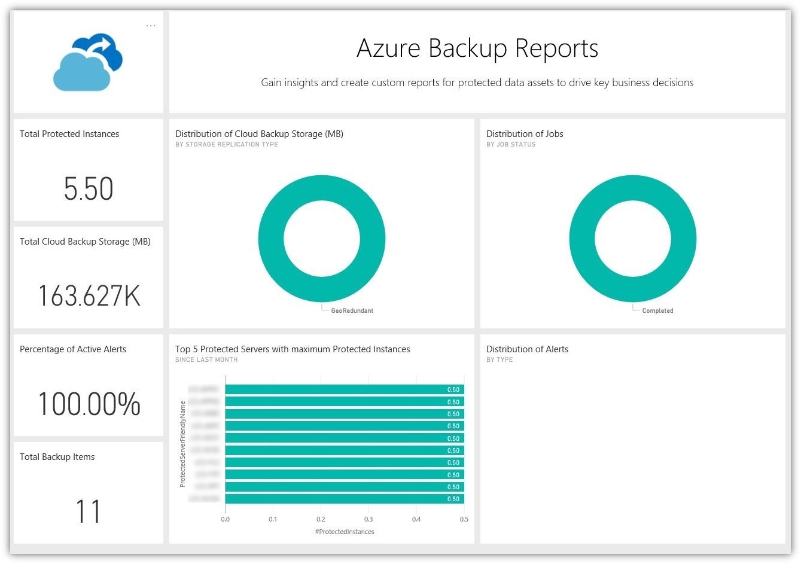This screenshot has width=801, height=564.
Task: Open the Total Backup Items tile title
Action: pyautogui.click(x=57, y=457)
